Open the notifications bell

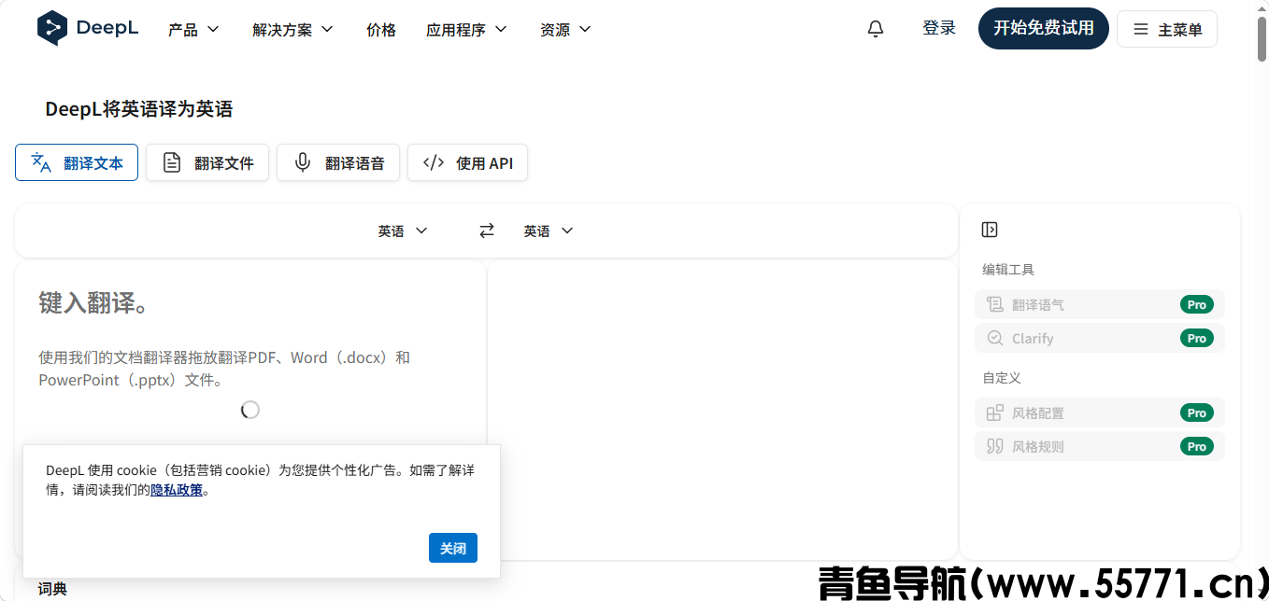tap(876, 29)
